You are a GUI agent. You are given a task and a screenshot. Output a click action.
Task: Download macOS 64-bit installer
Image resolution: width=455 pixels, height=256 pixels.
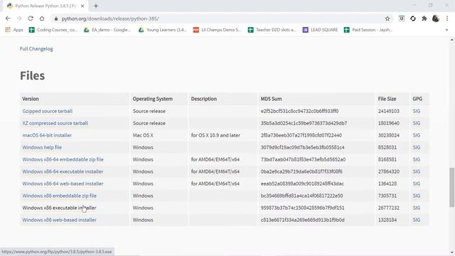(47, 135)
